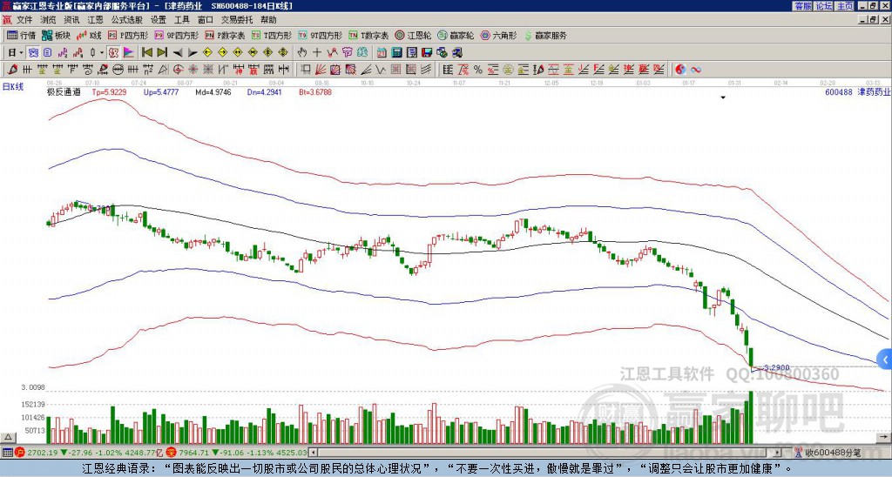Open the 交易委托 menu
This screenshot has width=892, height=477.
click(x=237, y=20)
